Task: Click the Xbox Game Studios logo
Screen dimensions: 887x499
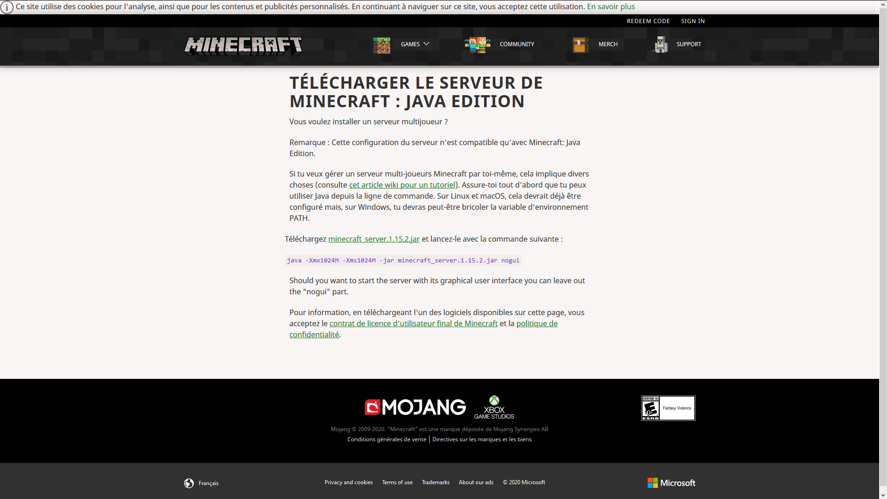Action: [x=494, y=408]
